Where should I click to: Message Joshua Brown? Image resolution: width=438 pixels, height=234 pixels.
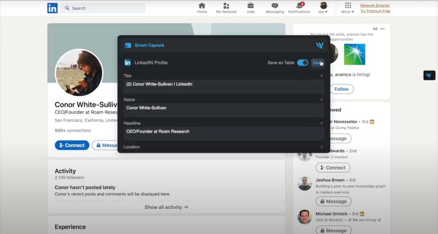[333, 201]
